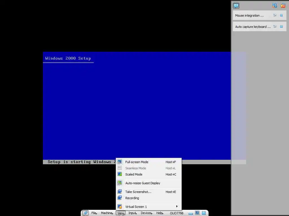The image size is (289, 216).
Task: Minimize the VM window from mini toolbar
Action: point(191,213)
